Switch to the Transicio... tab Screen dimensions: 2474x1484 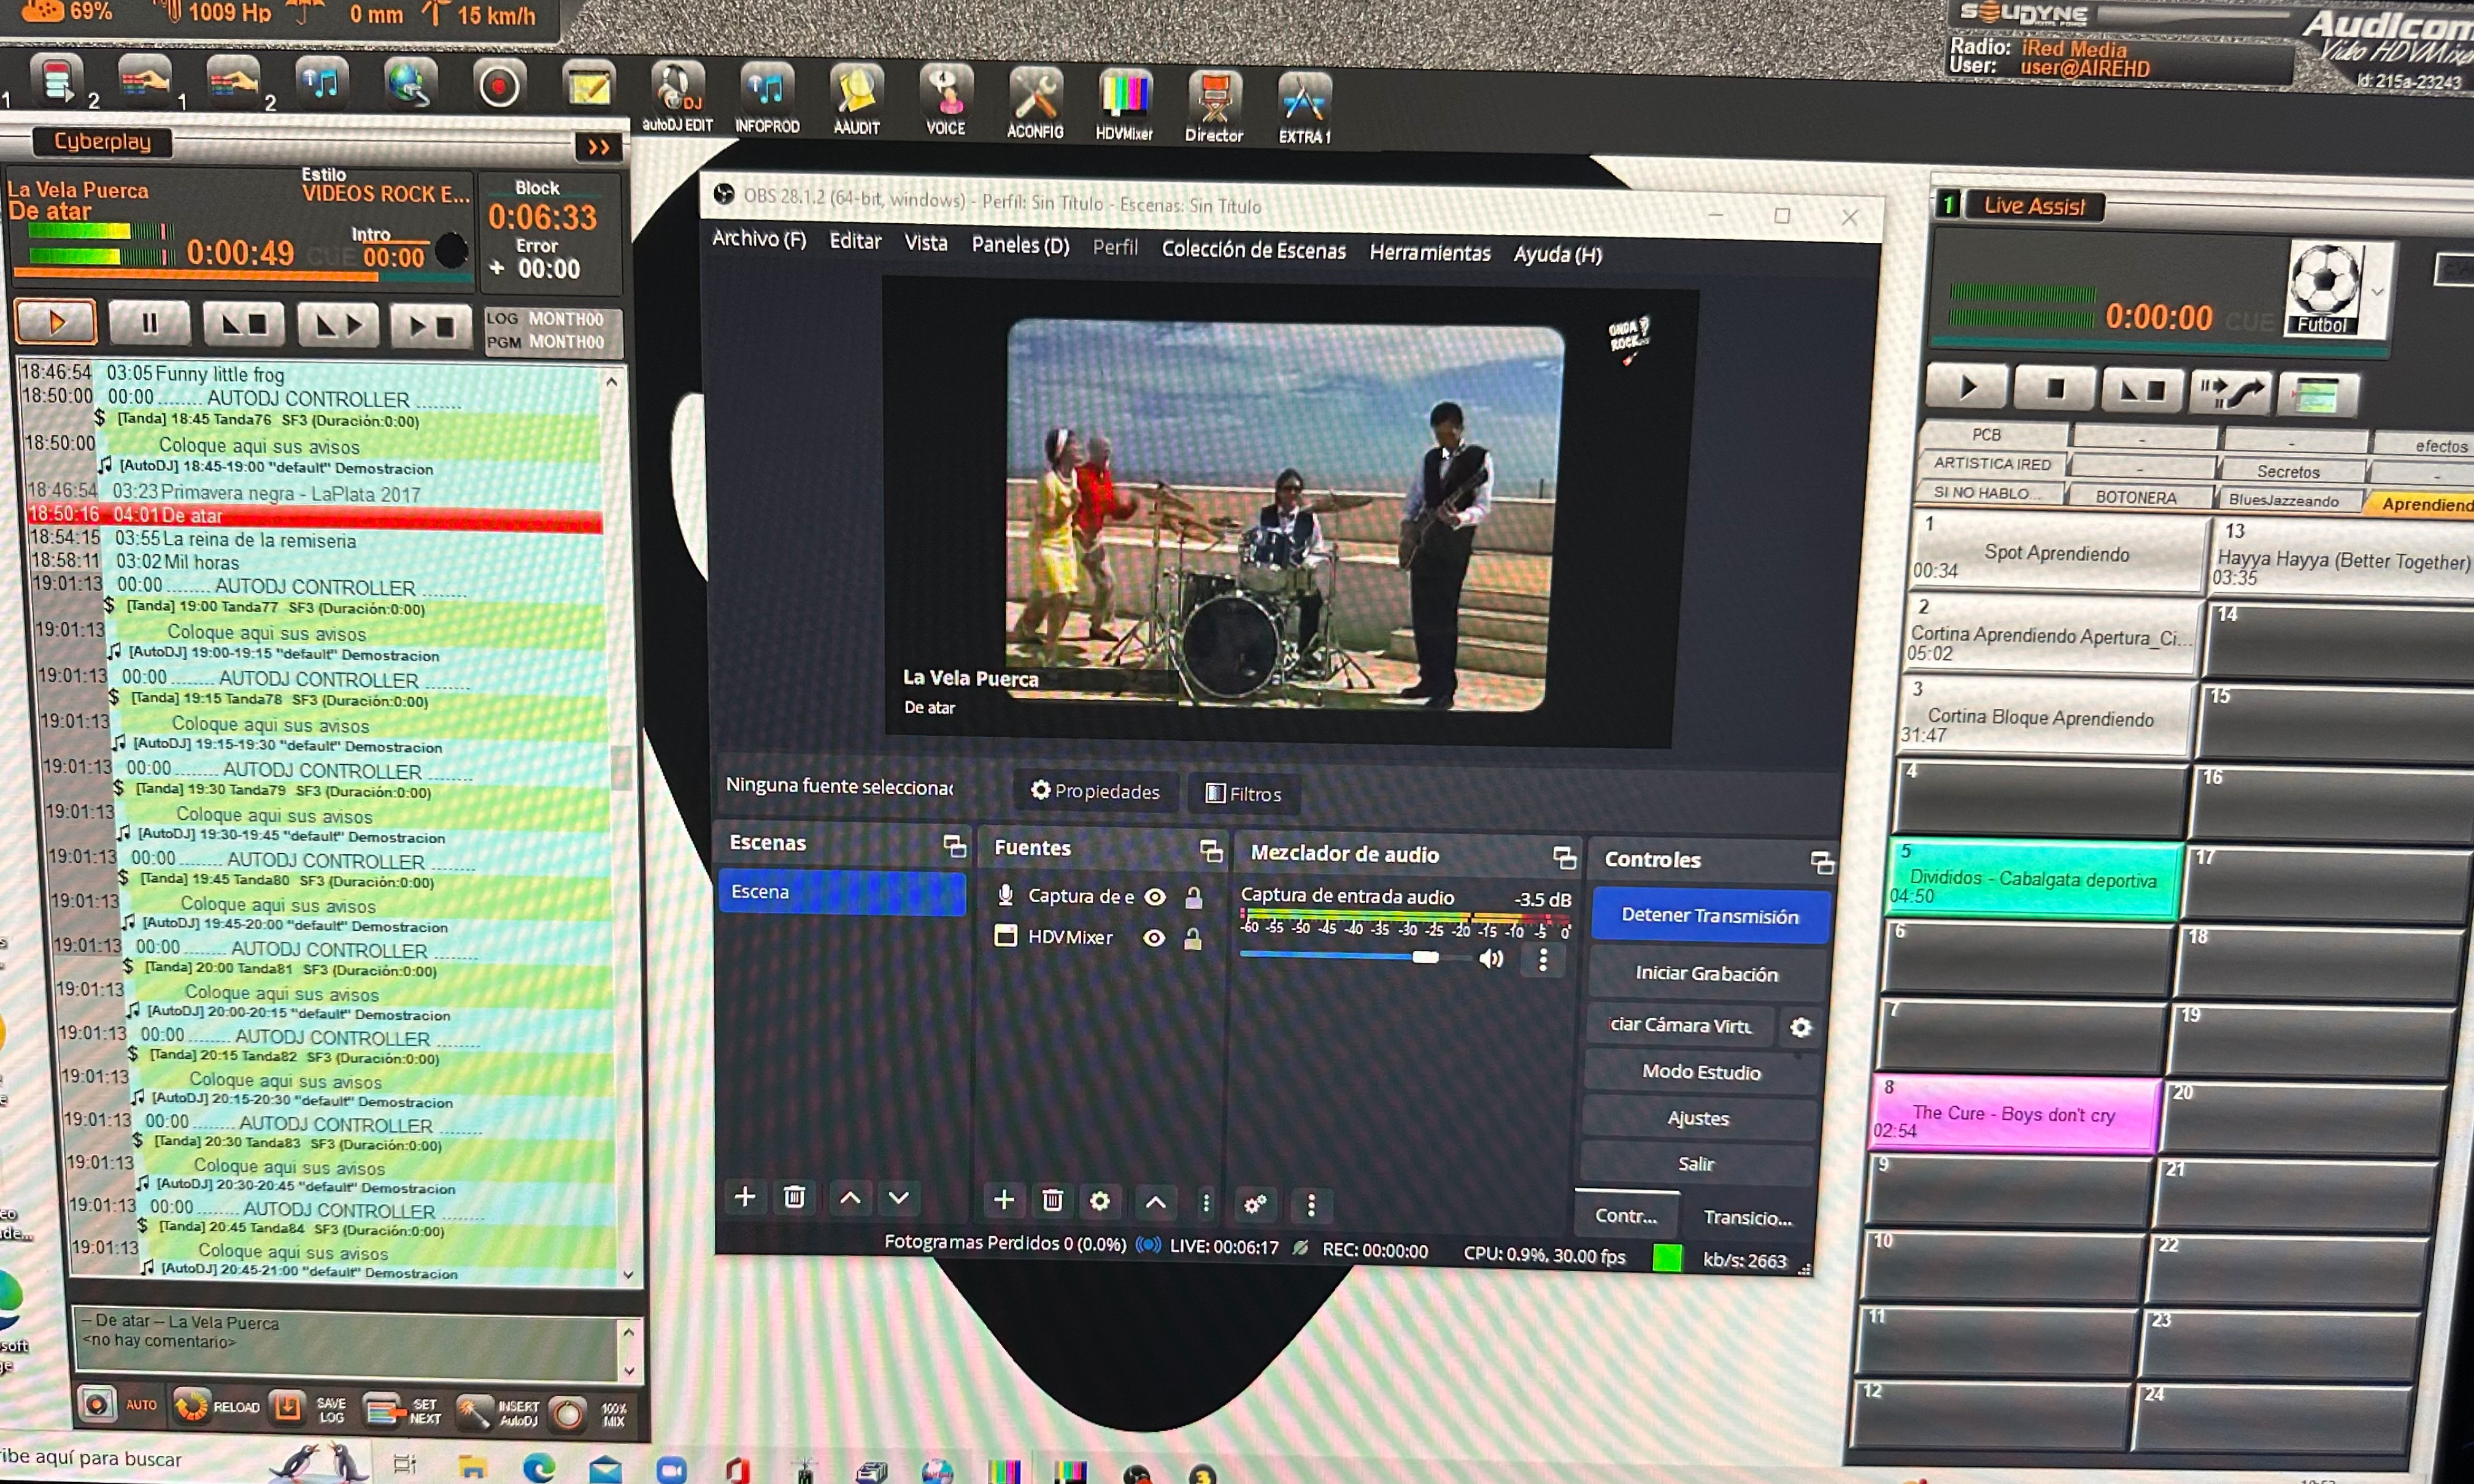tap(1747, 1217)
